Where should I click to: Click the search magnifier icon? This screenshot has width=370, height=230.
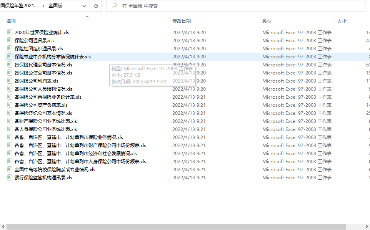click(x=115, y=6)
